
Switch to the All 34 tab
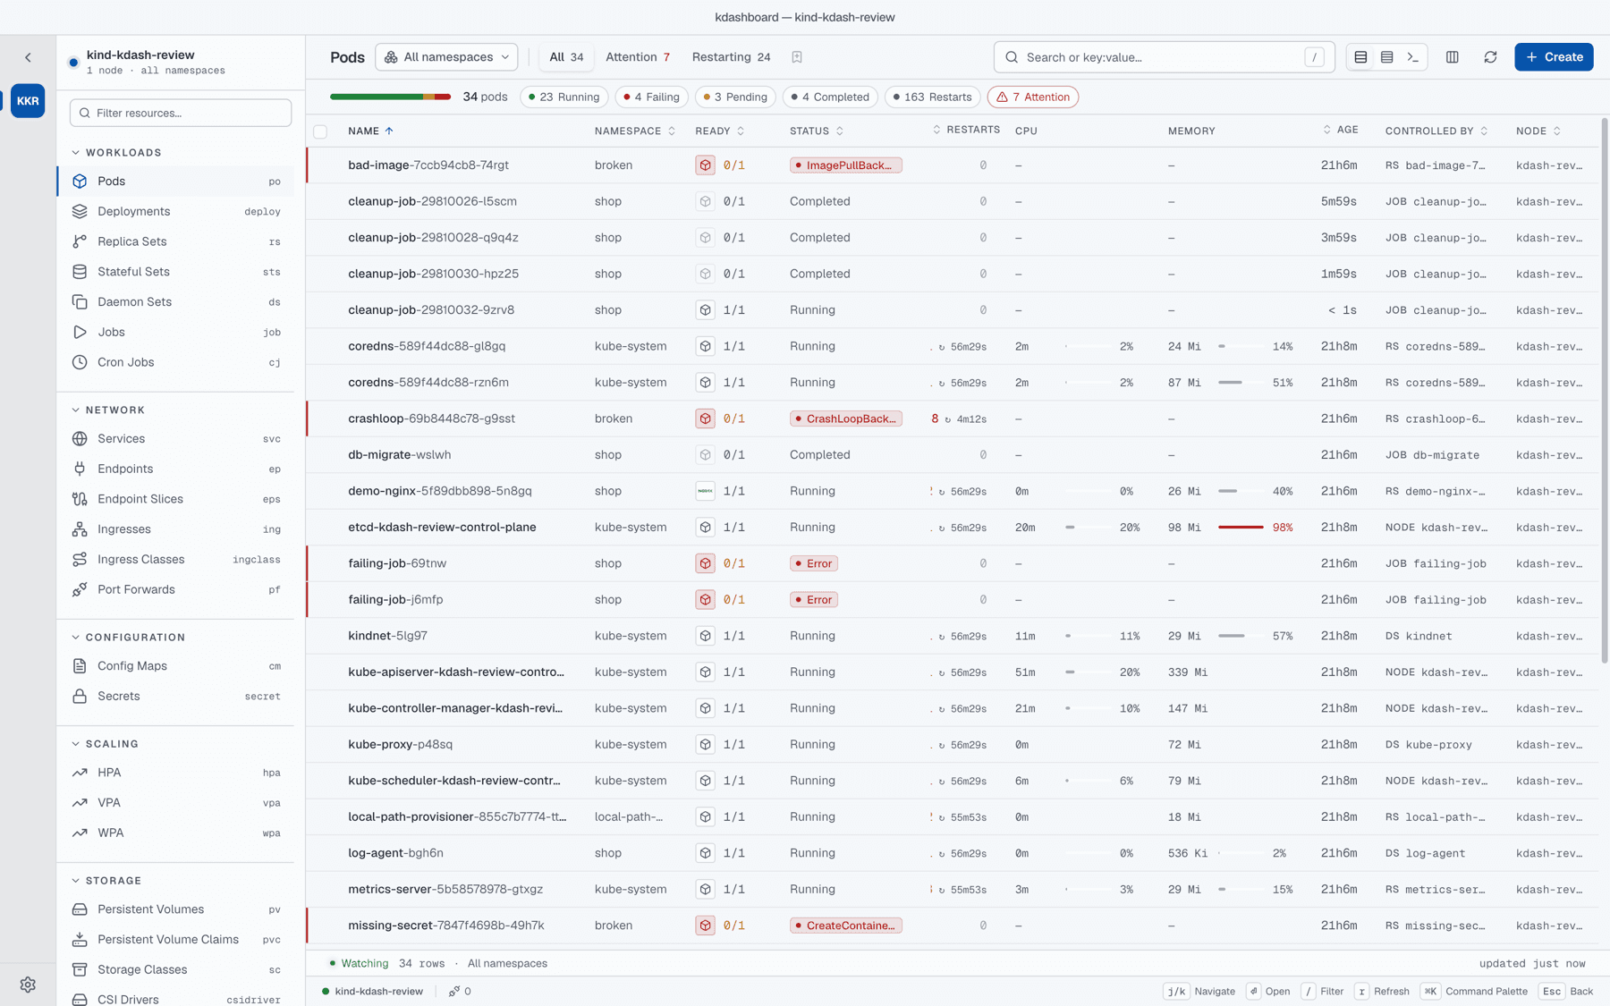[x=566, y=57]
